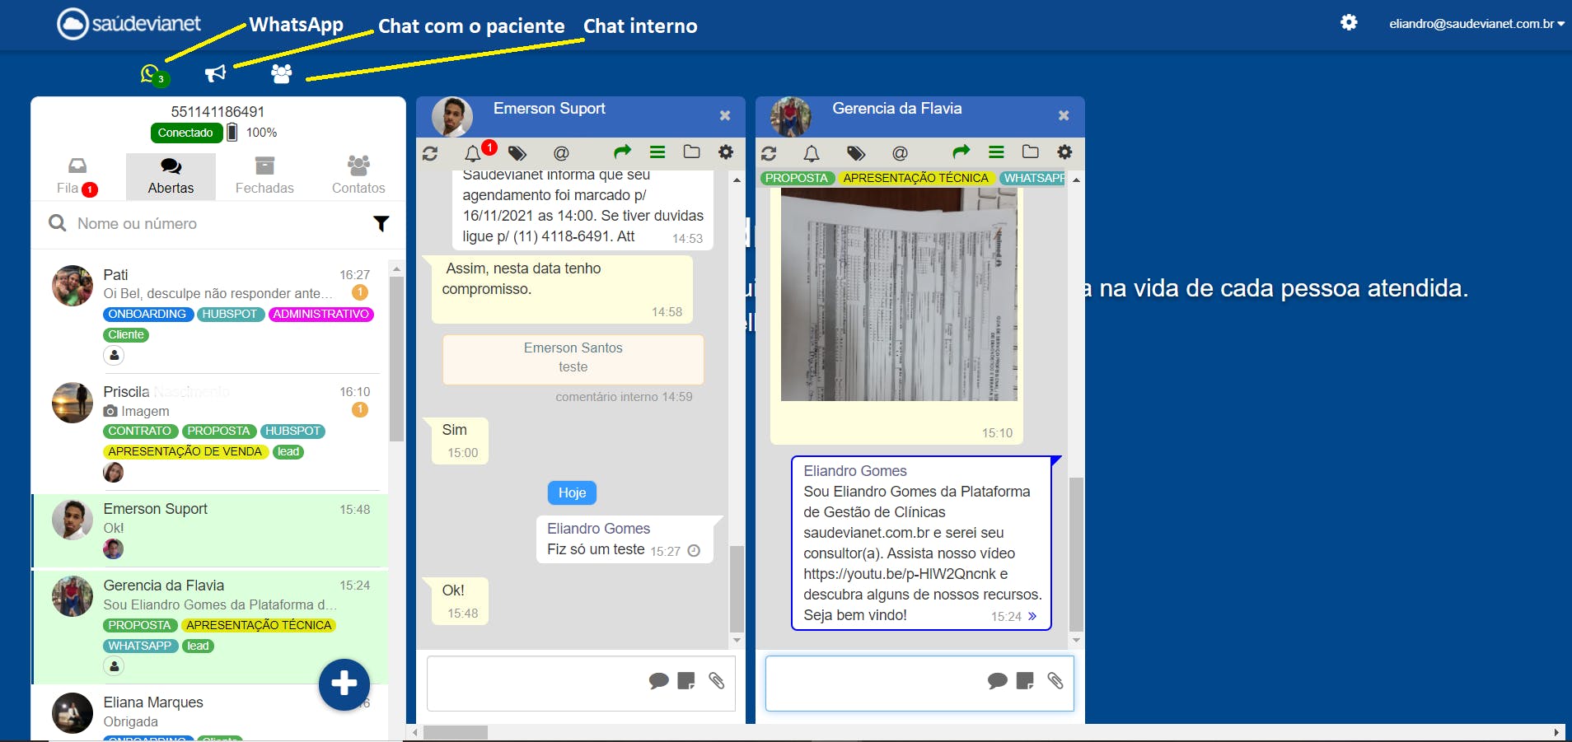Click the APRESENTAÇÃO TÉCNICA tag in Gerencia da Flavia chat header
Image resolution: width=1572 pixels, height=742 pixels.
pos(915,178)
